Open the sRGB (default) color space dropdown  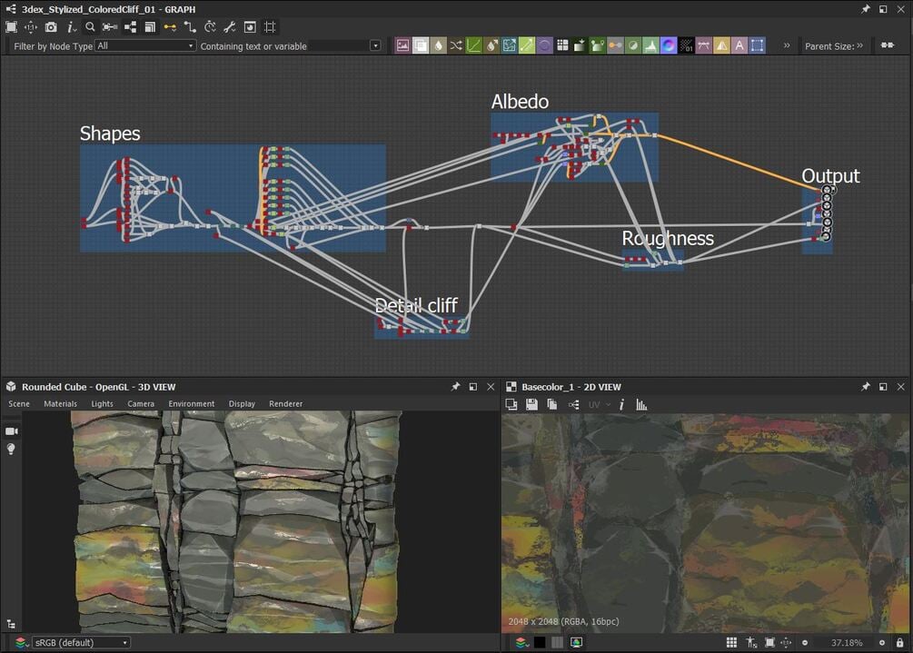(80, 642)
